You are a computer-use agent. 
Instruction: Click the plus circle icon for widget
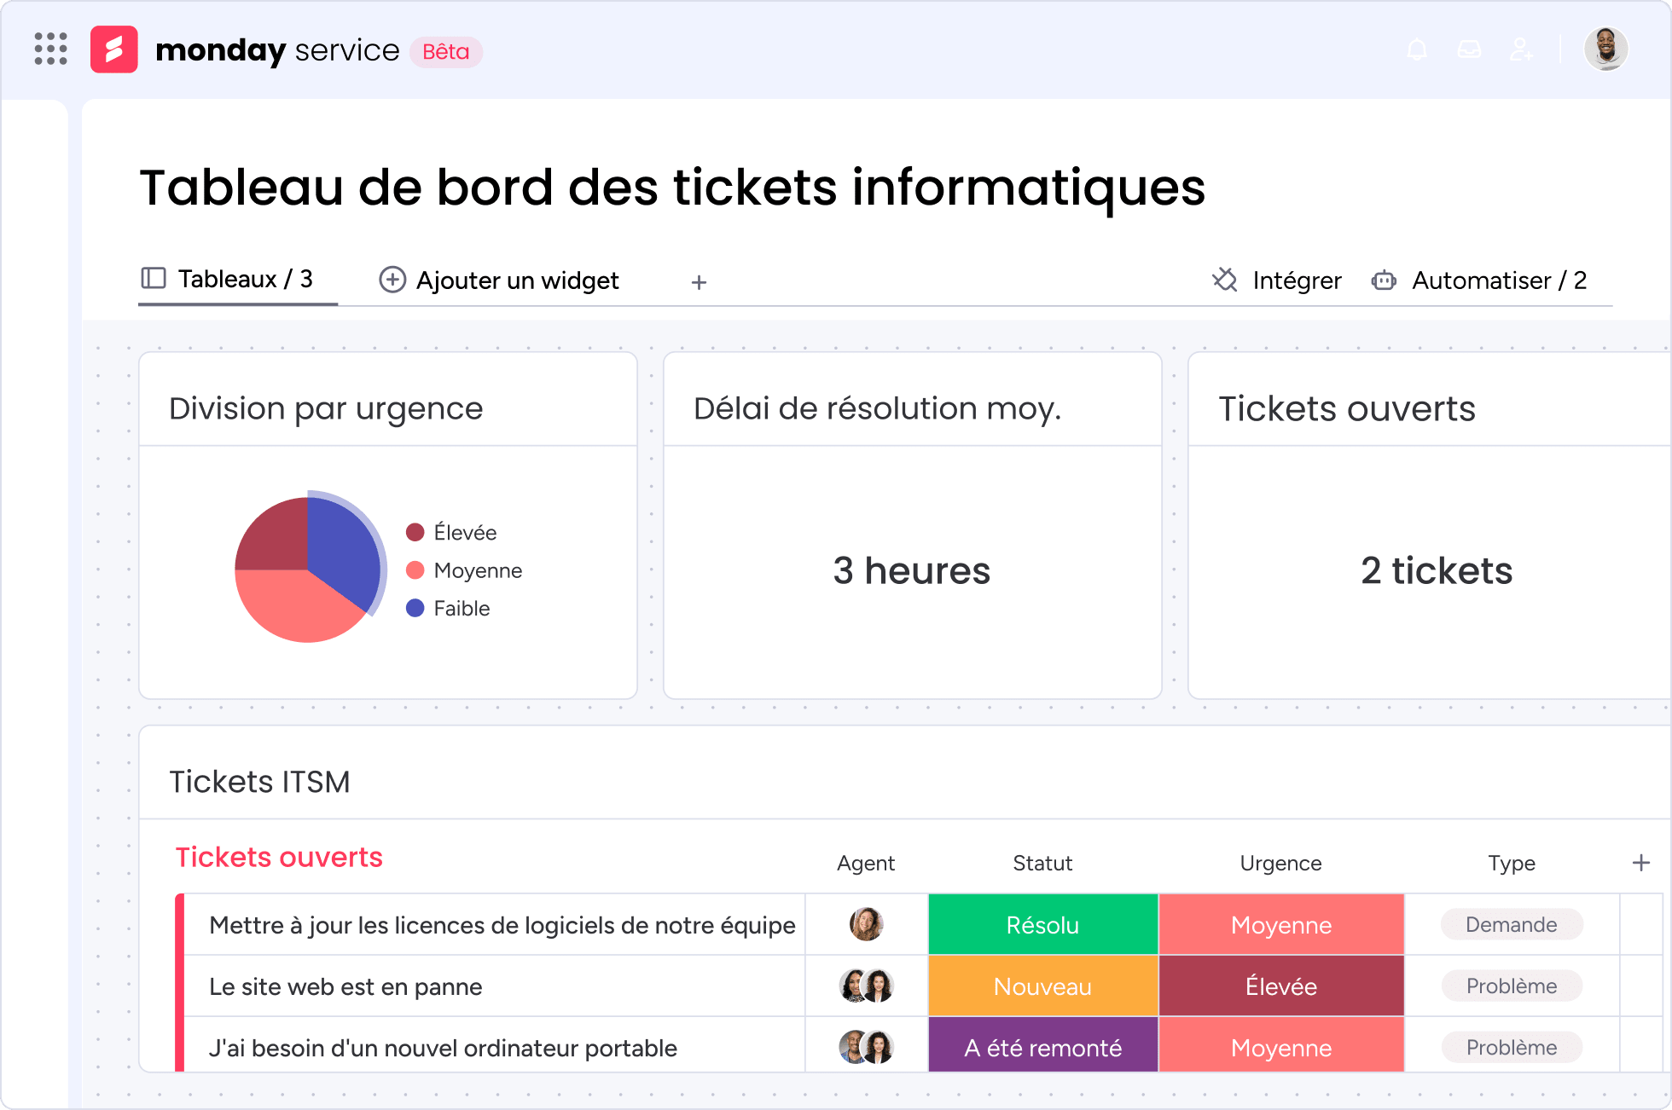point(392,280)
